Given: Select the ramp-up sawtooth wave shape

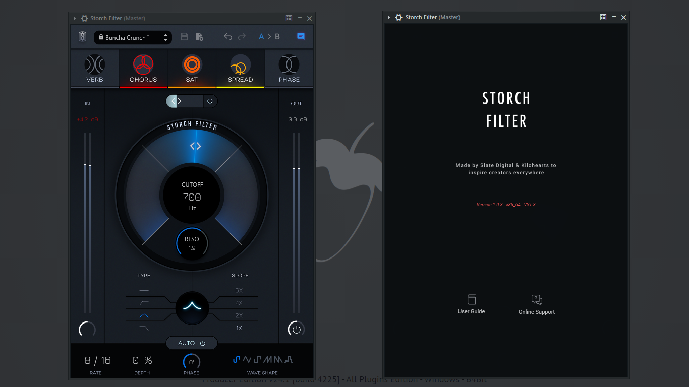Looking at the screenshot, I should (x=268, y=359).
